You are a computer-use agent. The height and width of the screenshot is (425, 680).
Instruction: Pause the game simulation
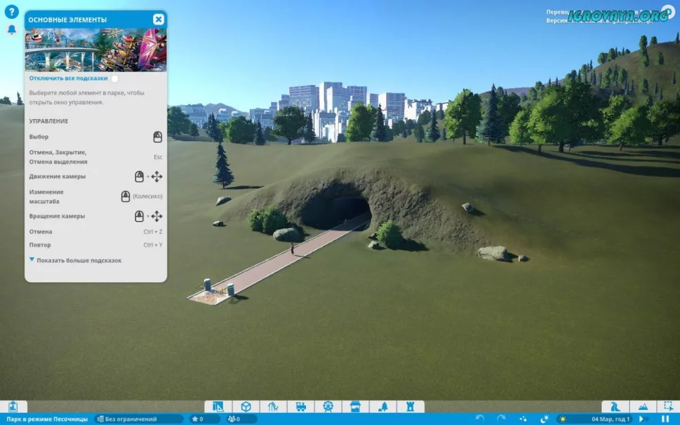(665, 419)
